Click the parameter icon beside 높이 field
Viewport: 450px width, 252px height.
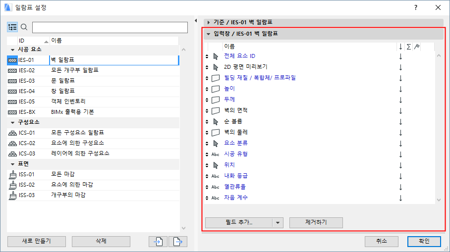tap(216, 89)
